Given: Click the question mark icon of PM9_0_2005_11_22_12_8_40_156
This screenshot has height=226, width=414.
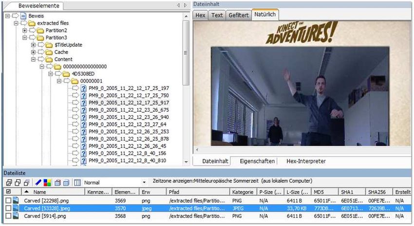Looking at the screenshot, I should 83,153.
